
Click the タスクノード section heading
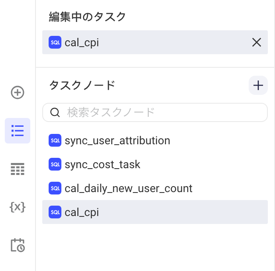[82, 85]
